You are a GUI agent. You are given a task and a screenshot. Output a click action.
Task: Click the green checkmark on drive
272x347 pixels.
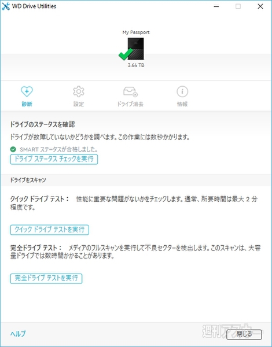pyautogui.click(x=126, y=54)
